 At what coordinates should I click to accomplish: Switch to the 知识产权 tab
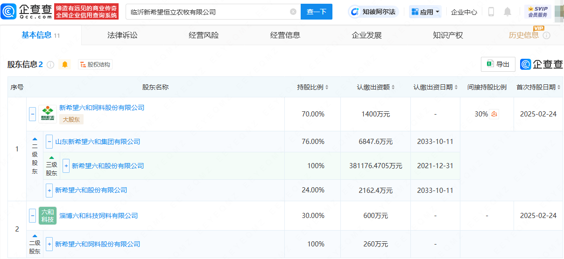pyautogui.click(x=448, y=35)
